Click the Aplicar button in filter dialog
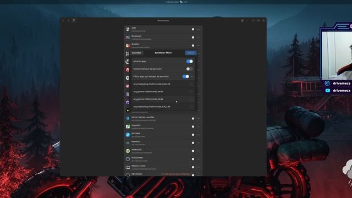The width and height of the screenshot is (352, 198). coord(191,53)
